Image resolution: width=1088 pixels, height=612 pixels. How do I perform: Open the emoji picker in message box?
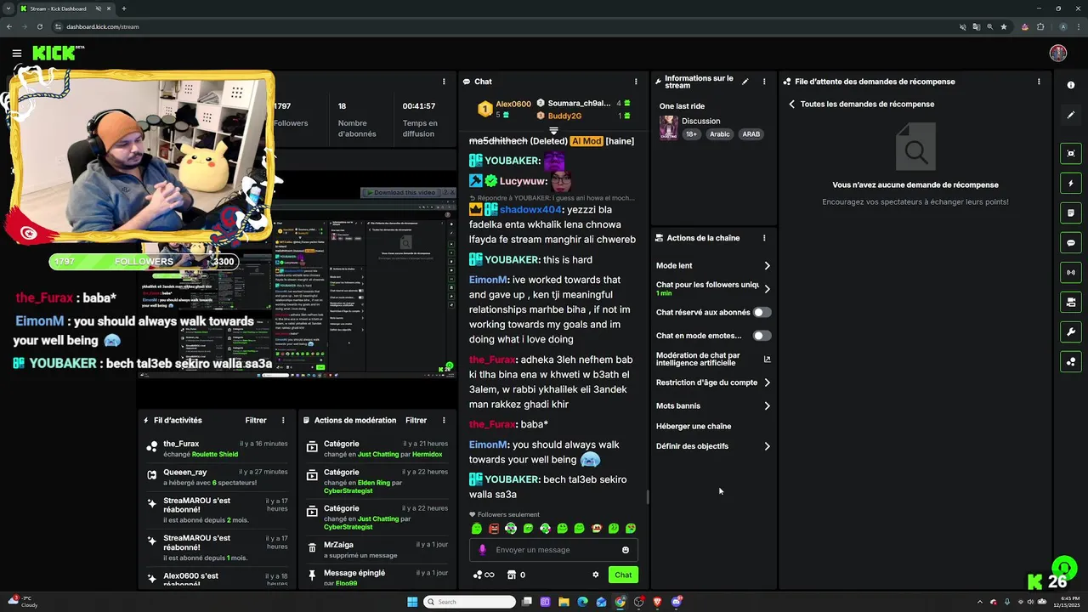click(626, 550)
